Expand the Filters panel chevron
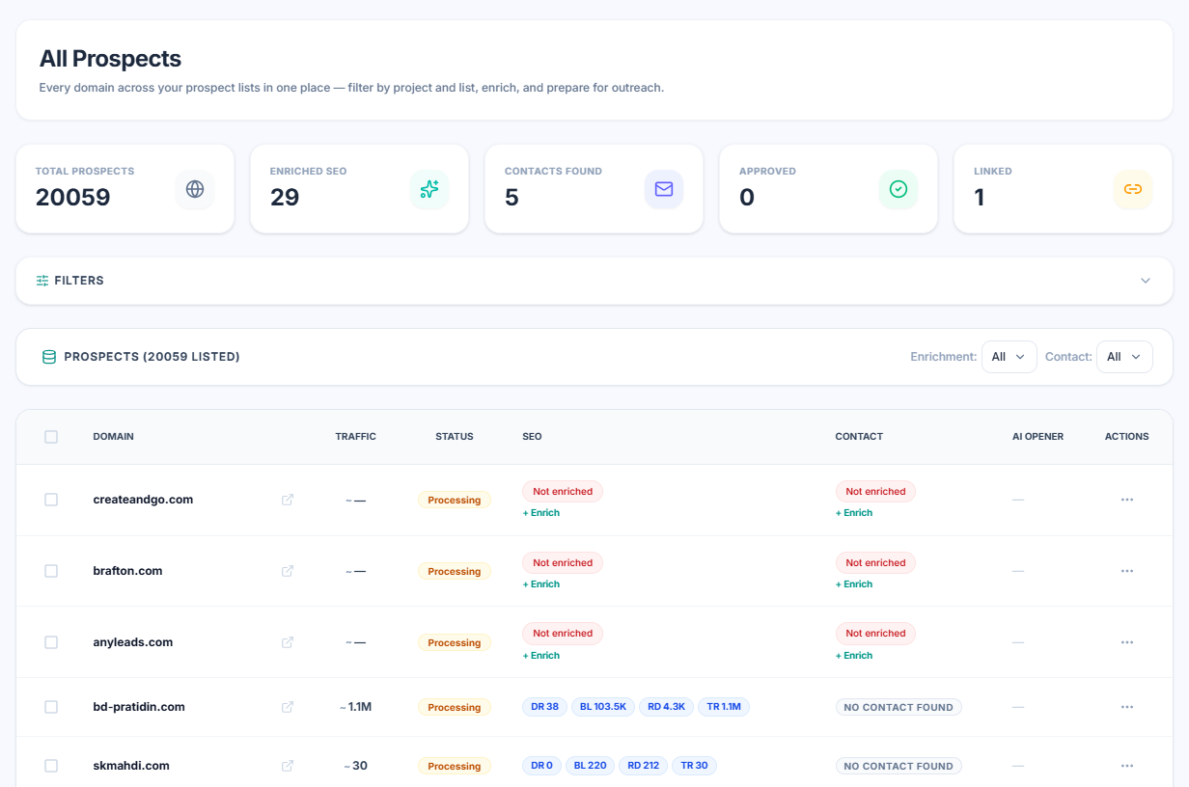Viewport: 1189px width, 787px height. click(x=1146, y=281)
